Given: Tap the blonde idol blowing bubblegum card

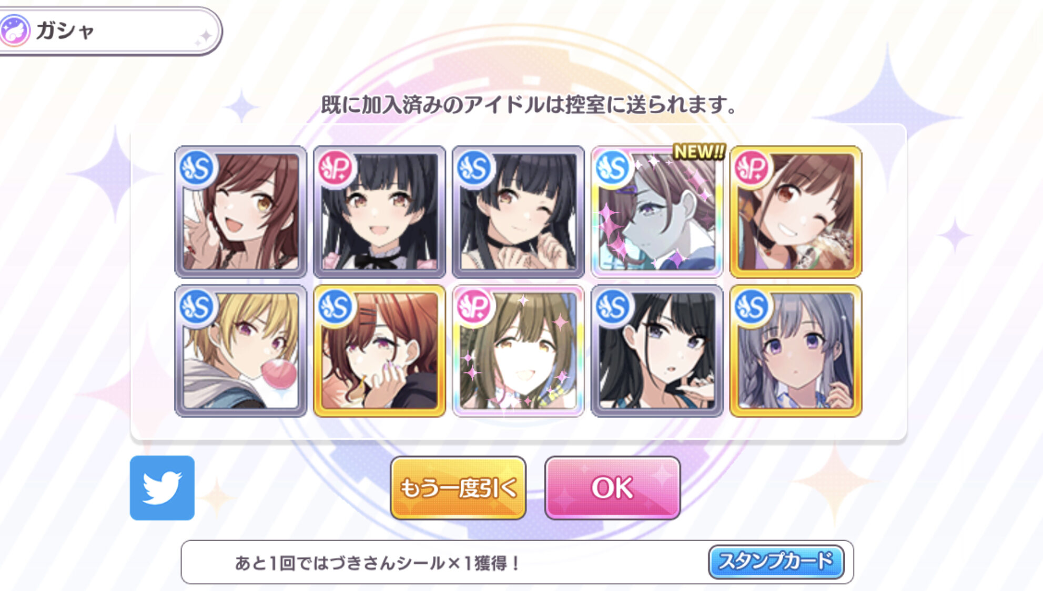Looking at the screenshot, I should click(x=241, y=351).
